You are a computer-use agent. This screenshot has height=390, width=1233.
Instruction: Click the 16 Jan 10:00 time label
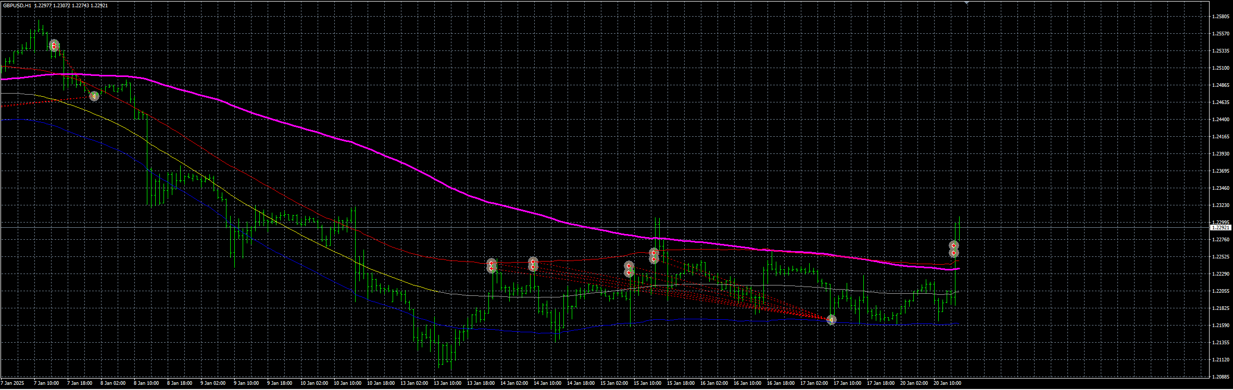pyautogui.click(x=748, y=383)
